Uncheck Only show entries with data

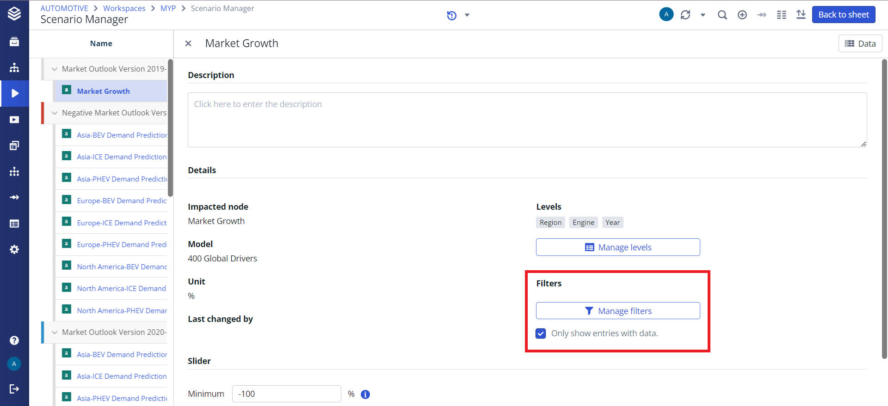tap(541, 333)
